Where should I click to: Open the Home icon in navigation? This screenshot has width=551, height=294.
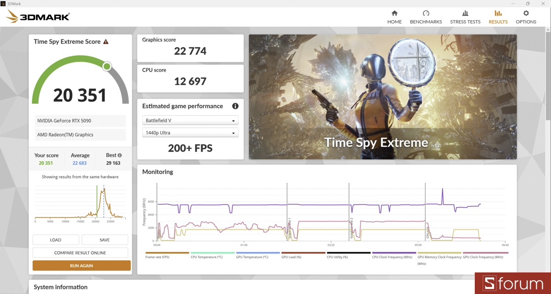(x=394, y=13)
